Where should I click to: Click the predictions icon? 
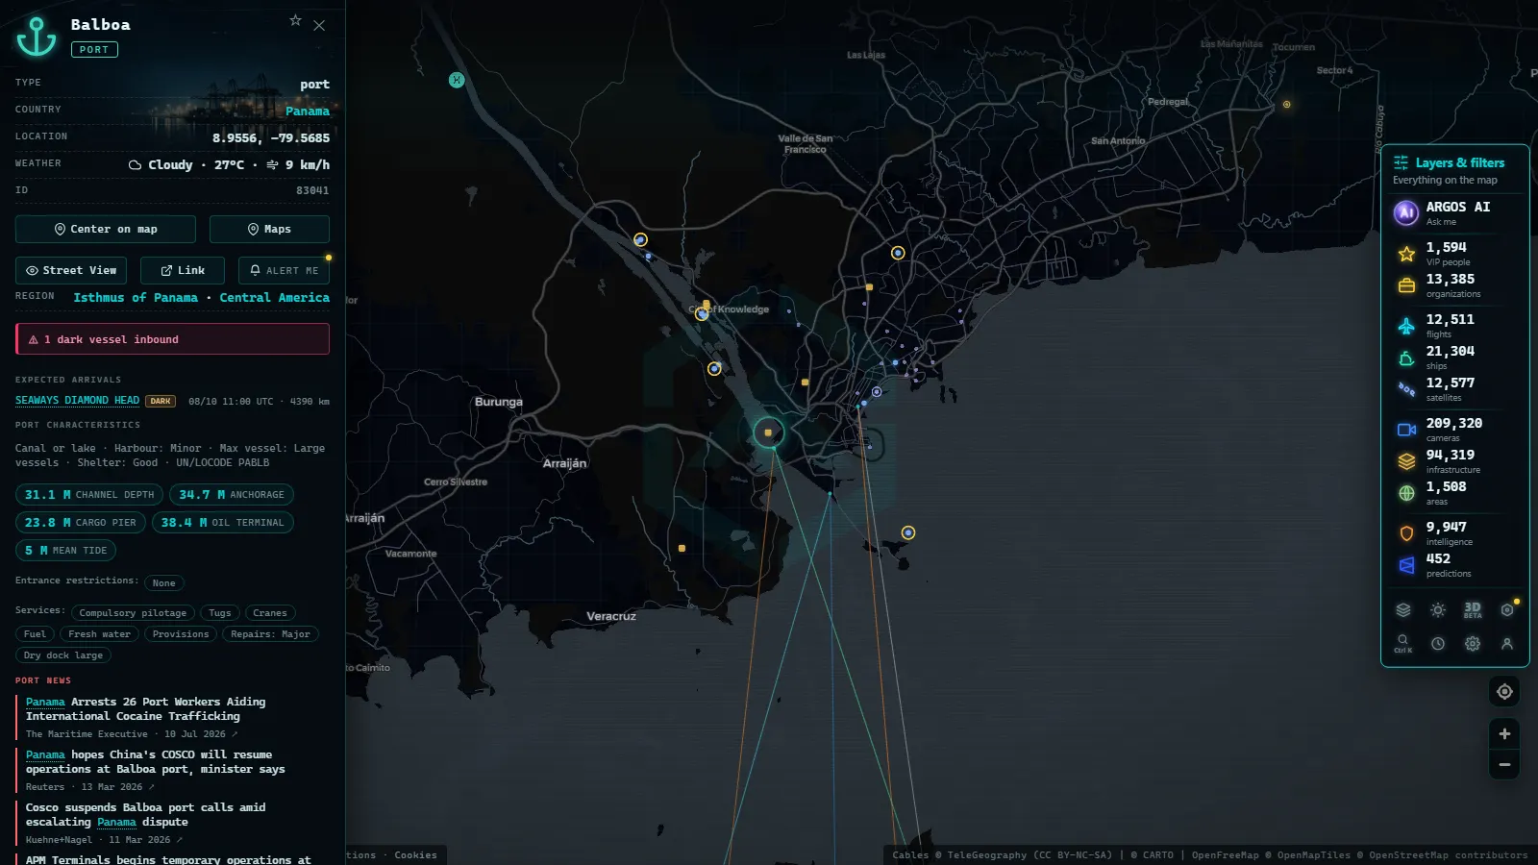tap(1406, 565)
